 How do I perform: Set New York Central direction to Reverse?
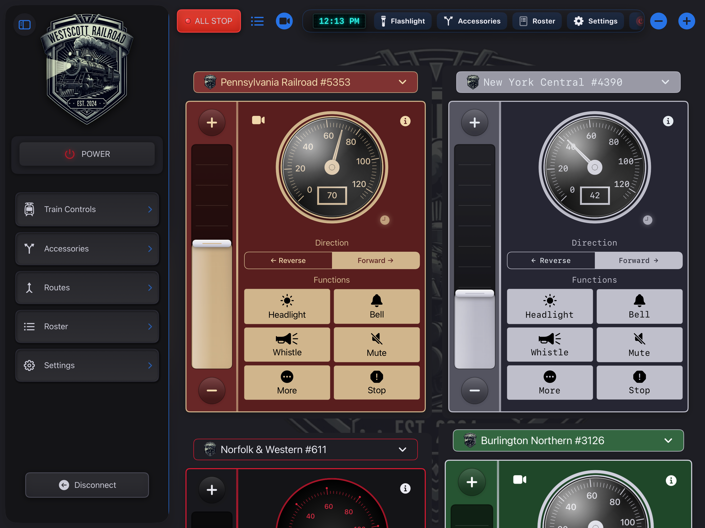[x=551, y=261]
